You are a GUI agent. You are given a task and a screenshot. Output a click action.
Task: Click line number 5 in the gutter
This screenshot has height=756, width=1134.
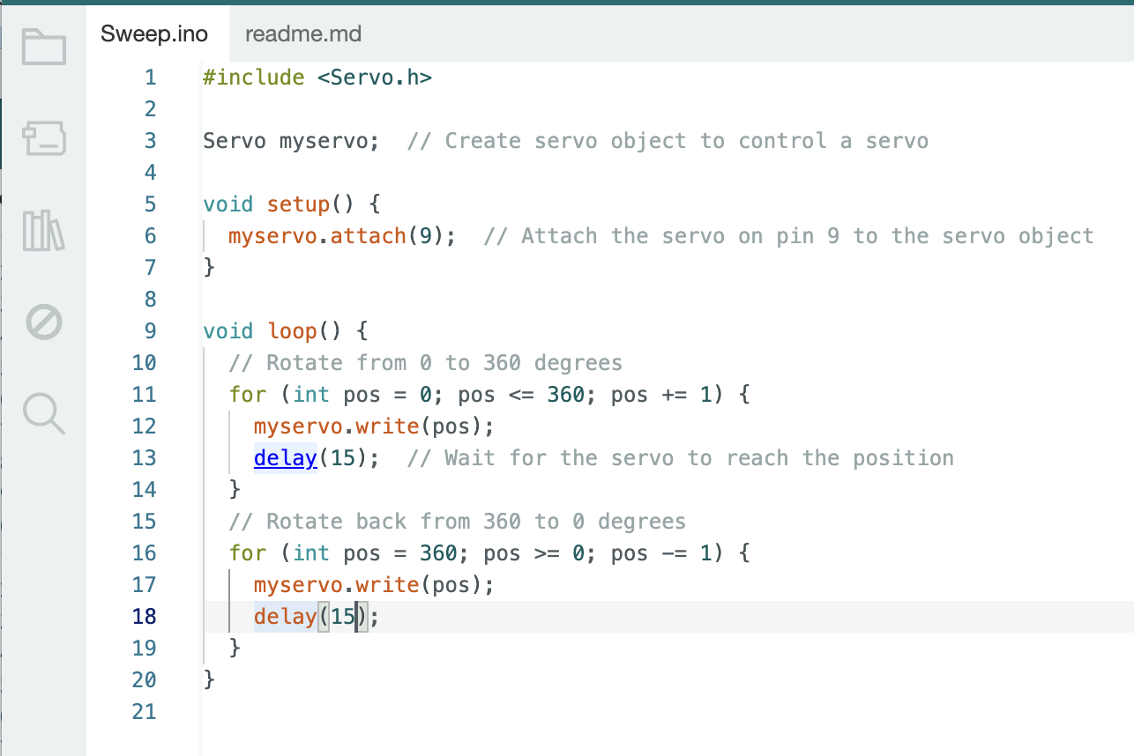tap(150, 204)
